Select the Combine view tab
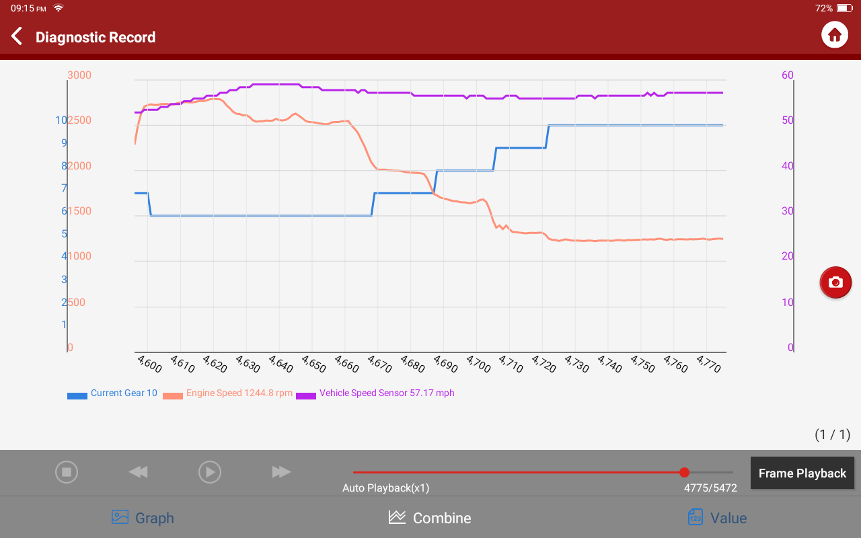Image resolution: width=861 pixels, height=538 pixels. click(430, 518)
